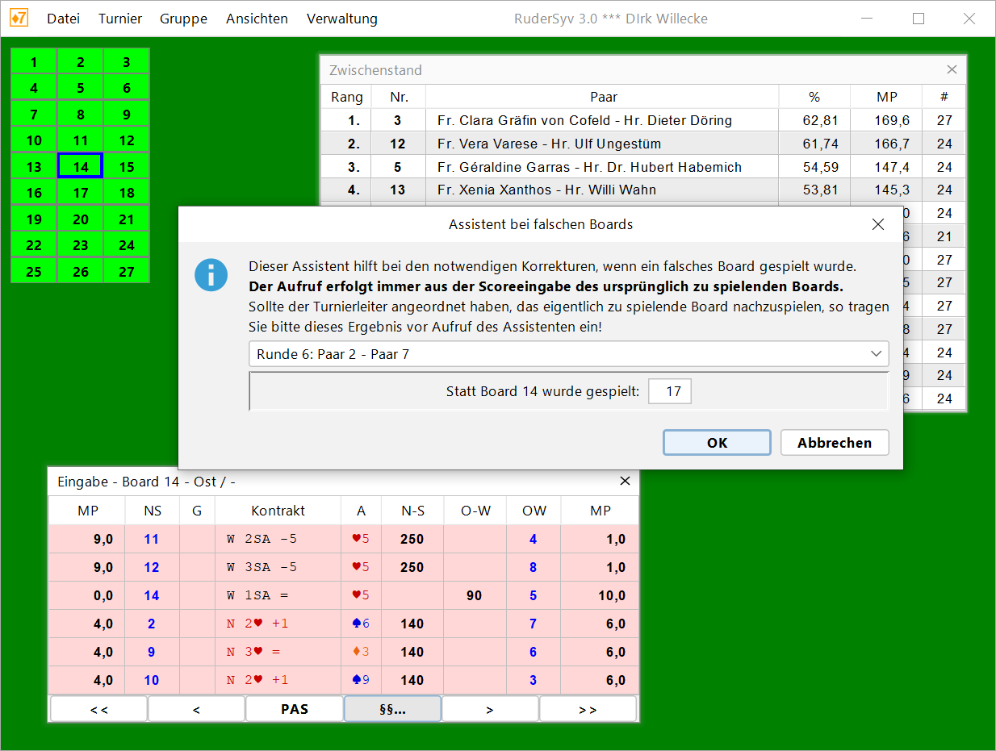Click the §§... button
The image size is (996, 751).
coord(392,709)
